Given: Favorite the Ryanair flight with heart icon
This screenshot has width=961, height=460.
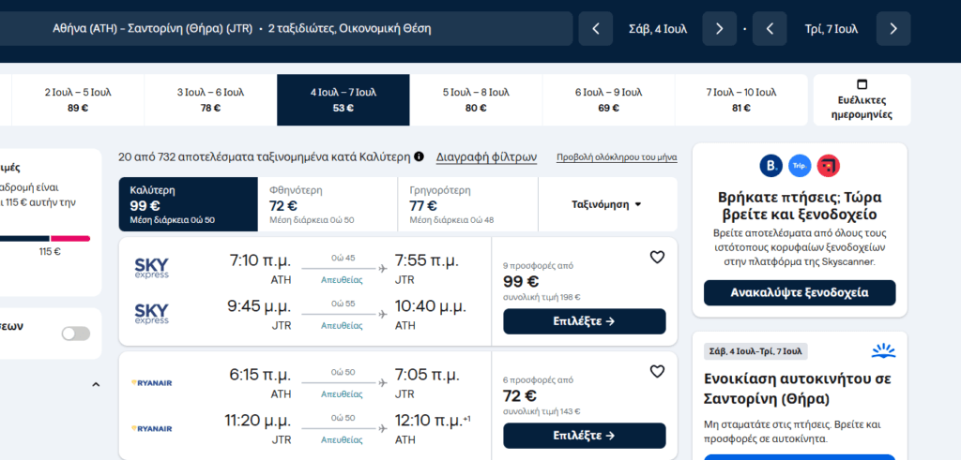Looking at the screenshot, I should [657, 371].
